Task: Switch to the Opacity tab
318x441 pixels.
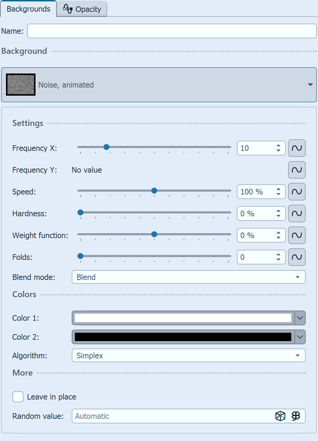Action: pyautogui.click(x=82, y=9)
